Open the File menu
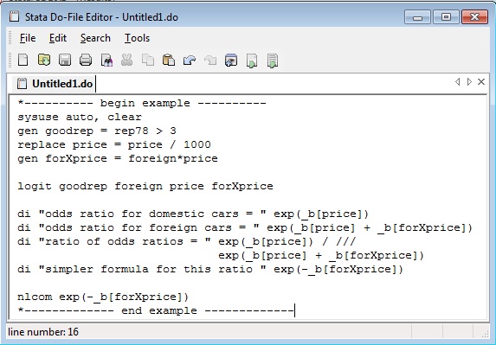496x345 pixels. [x=28, y=38]
